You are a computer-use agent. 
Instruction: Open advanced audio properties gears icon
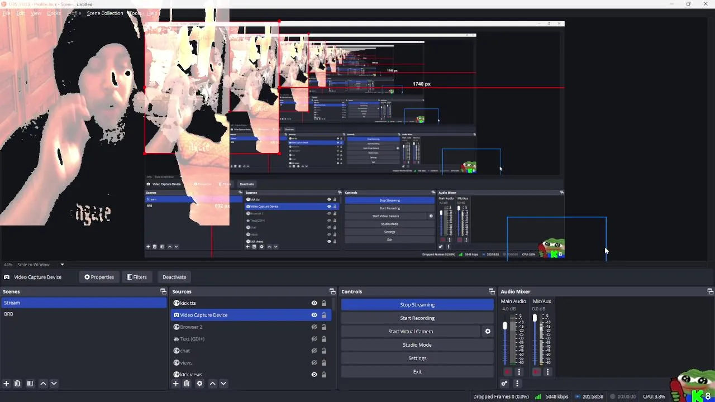pyautogui.click(x=504, y=384)
